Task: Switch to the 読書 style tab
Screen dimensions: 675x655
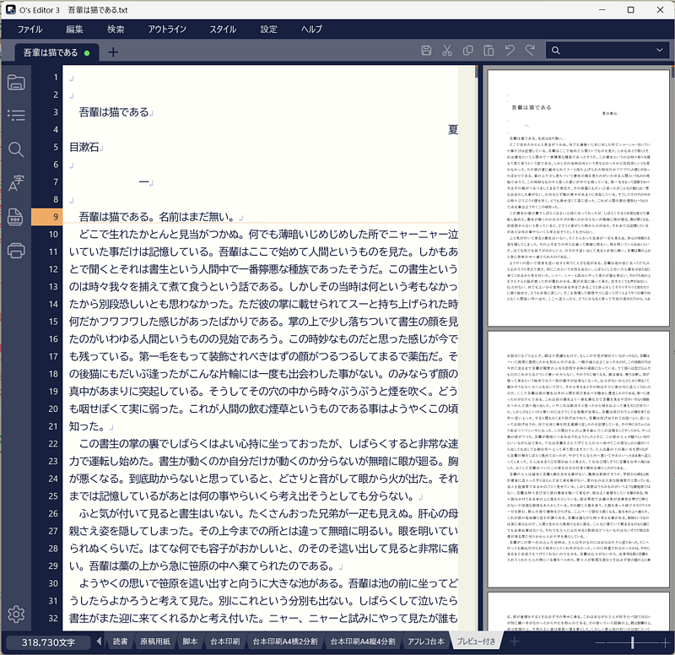Action: pos(120,641)
